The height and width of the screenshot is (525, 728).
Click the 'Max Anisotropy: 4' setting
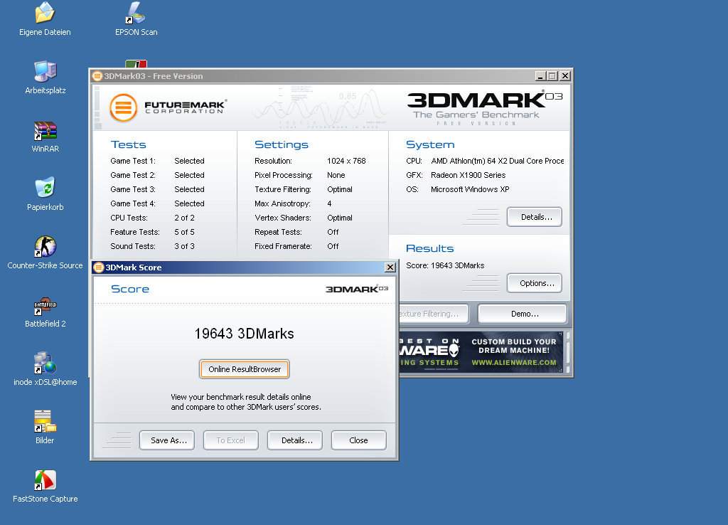click(293, 203)
